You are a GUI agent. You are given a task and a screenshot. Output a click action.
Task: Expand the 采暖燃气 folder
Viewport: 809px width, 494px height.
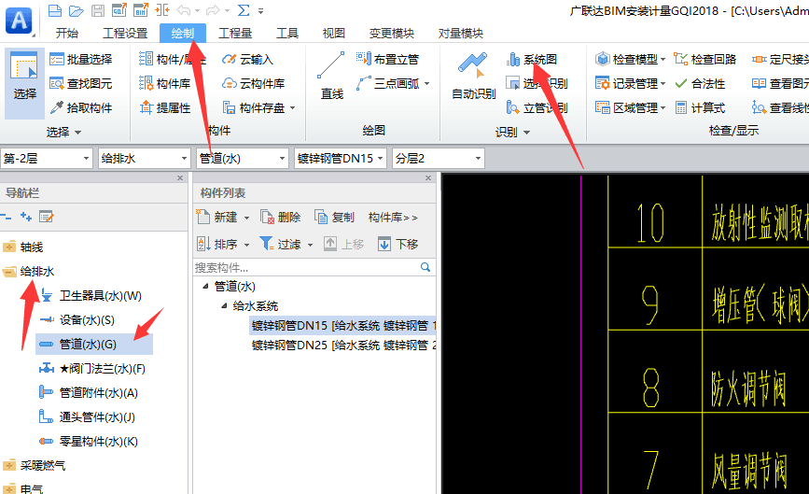9,466
